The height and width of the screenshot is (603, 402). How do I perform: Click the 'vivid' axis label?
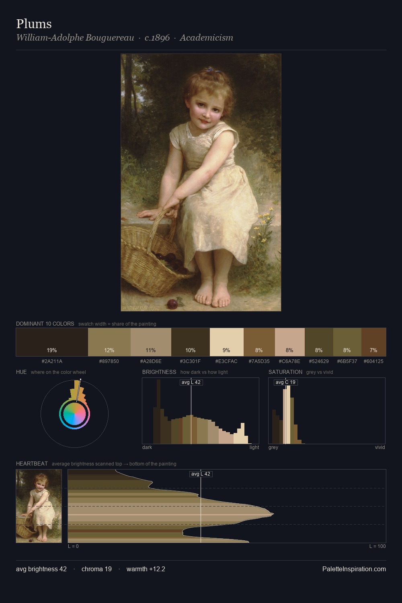(x=380, y=447)
